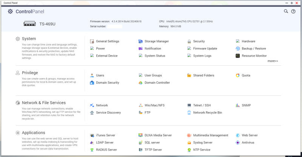Click the General Settings icon
302x157 pixels.
pyautogui.click(x=92, y=41)
